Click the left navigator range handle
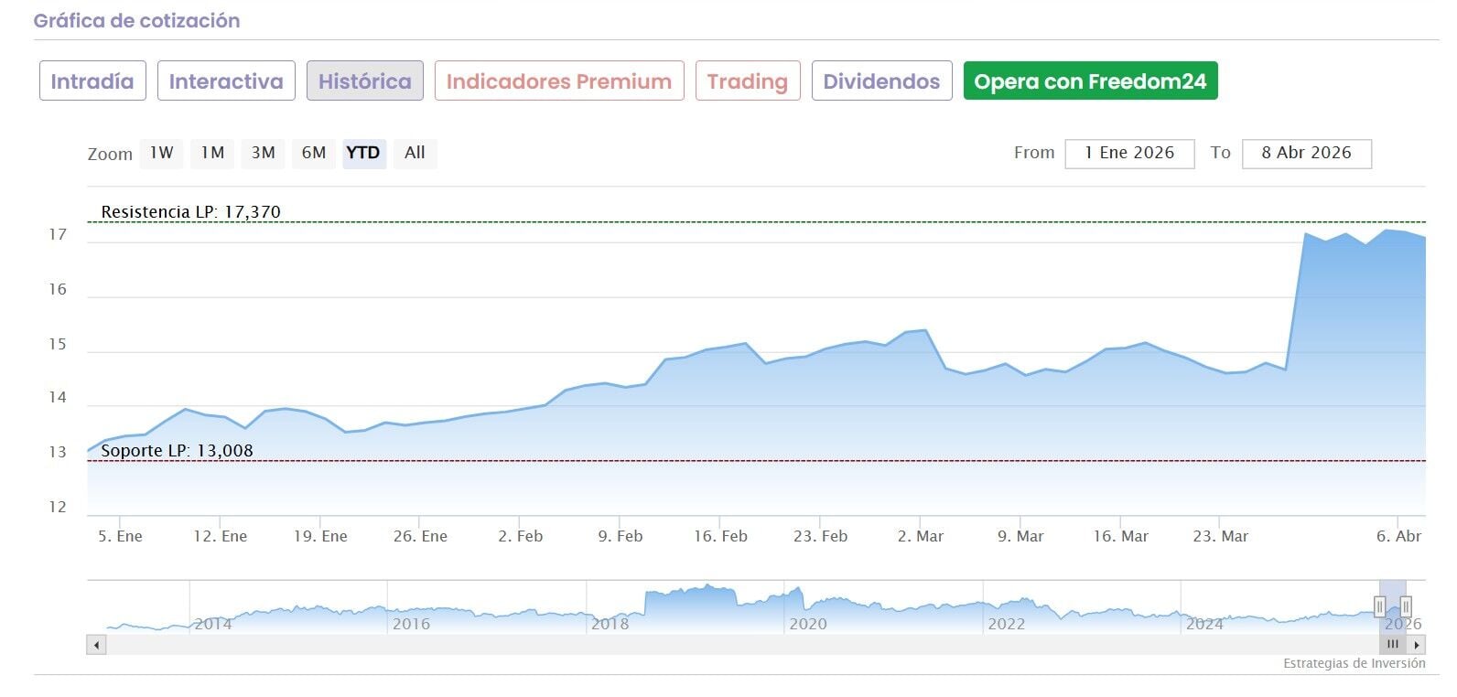1457x697 pixels. coord(1379,606)
